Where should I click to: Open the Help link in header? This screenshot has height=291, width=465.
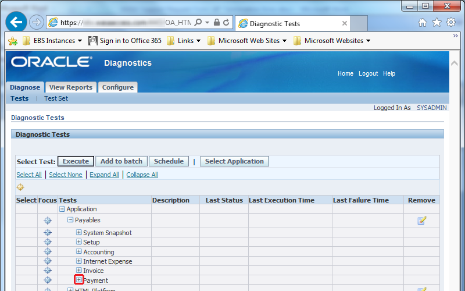coord(389,73)
